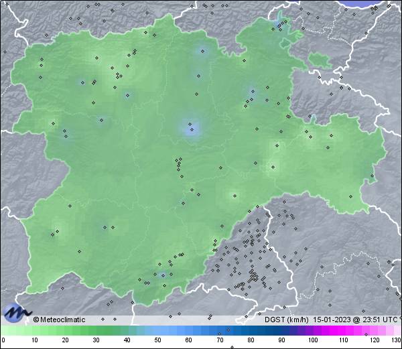This screenshot has width=402, height=349.
Task: Click the ©Meteoclimatic copyright text
Action: 59,320
